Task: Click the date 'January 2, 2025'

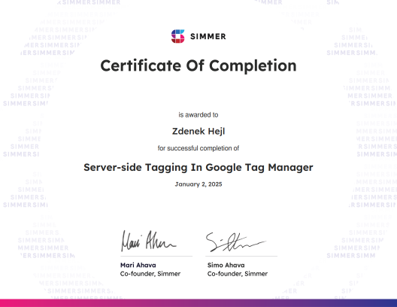Action: point(198,184)
